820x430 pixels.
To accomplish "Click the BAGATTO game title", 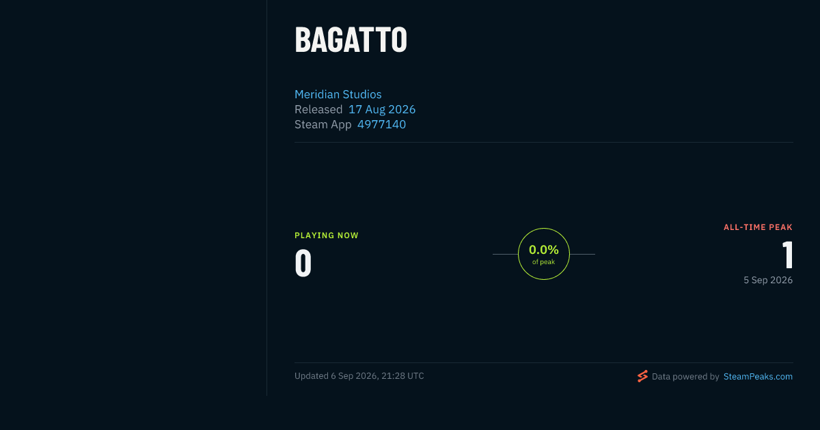I will tap(351, 40).
